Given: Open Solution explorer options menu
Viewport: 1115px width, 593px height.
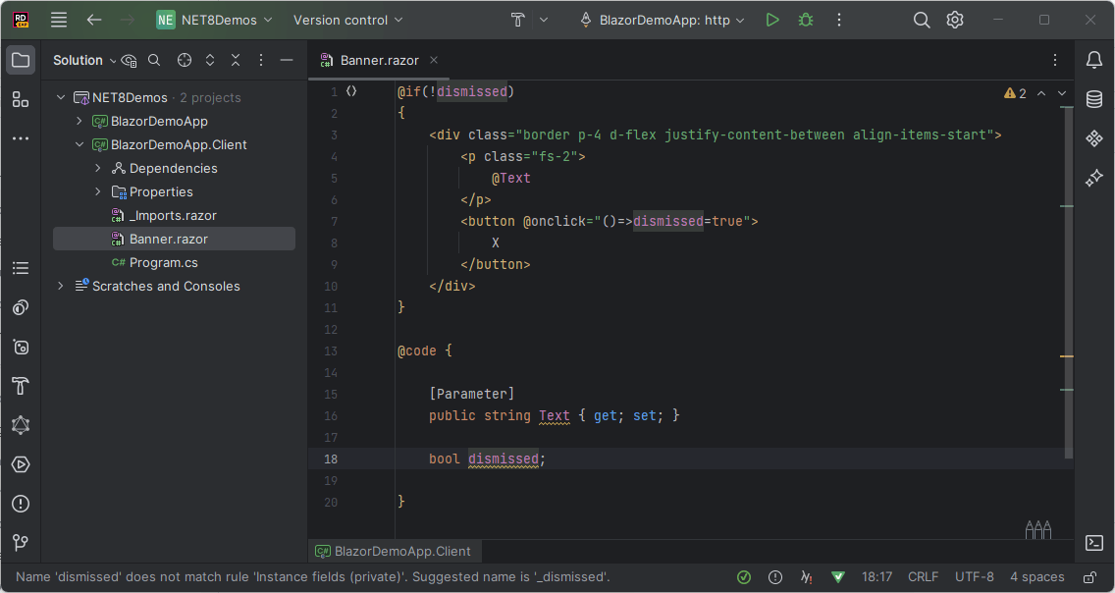Looking at the screenshot, I should (261, 61).
